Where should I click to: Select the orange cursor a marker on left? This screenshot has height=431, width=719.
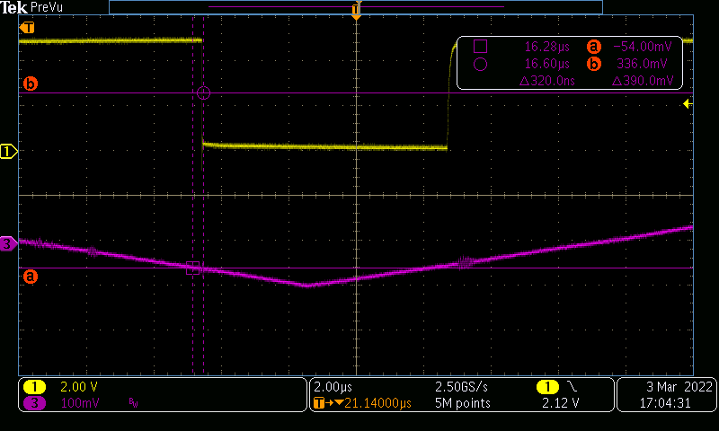pyautogui.click(x=31, y=277)
